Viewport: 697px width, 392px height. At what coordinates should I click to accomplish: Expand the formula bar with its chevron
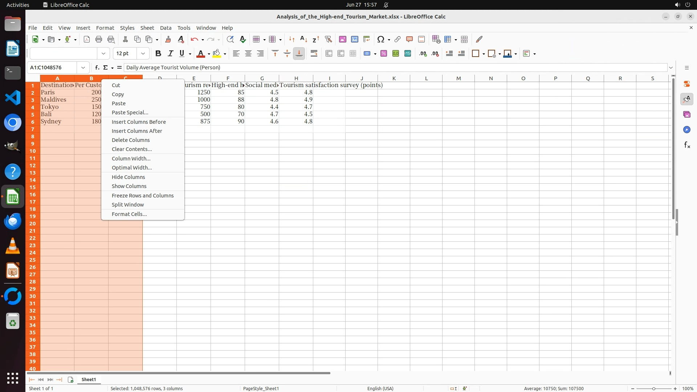[x=671, y=68]
